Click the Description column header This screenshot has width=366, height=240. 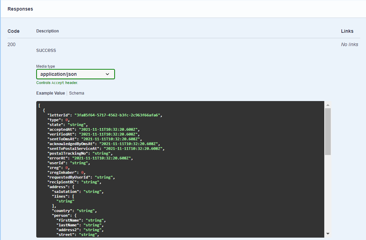48,31
